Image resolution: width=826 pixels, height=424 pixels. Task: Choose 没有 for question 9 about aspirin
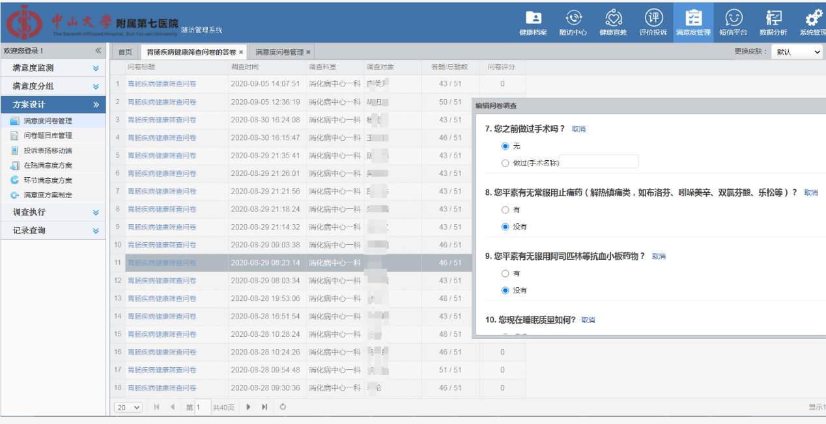[506, 290]
